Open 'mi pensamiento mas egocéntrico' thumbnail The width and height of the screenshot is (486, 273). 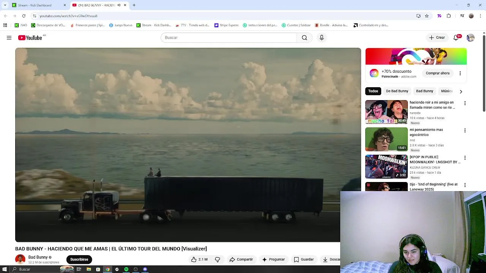pos(386,139)
